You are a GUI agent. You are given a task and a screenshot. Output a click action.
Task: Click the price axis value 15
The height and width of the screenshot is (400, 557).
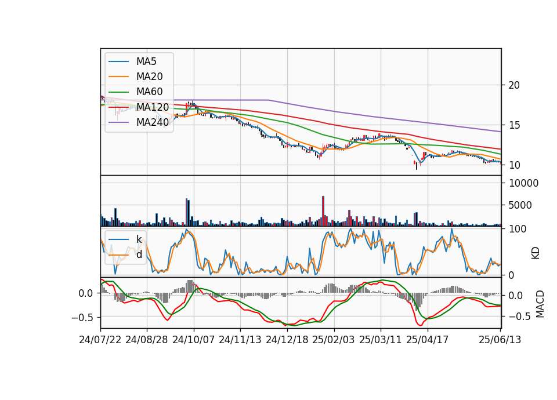tap(514, 125)
